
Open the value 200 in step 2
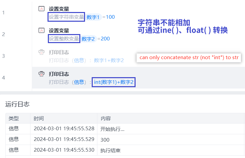point(105,38)
